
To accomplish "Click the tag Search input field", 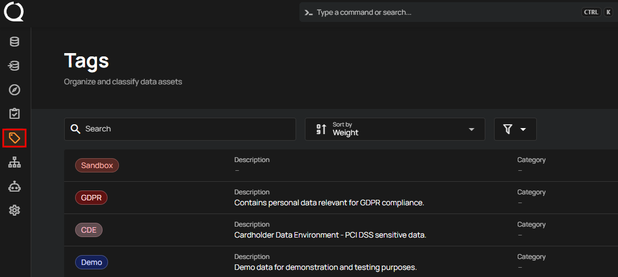I will pyautogui.click(x=186, y=129).
